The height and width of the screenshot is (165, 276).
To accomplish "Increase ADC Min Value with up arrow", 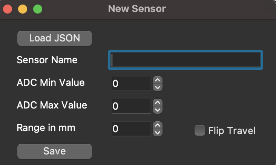I will tap(158, 80).
